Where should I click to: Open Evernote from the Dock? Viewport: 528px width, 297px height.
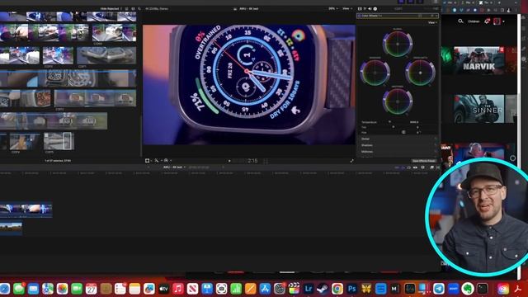point(468,289)
